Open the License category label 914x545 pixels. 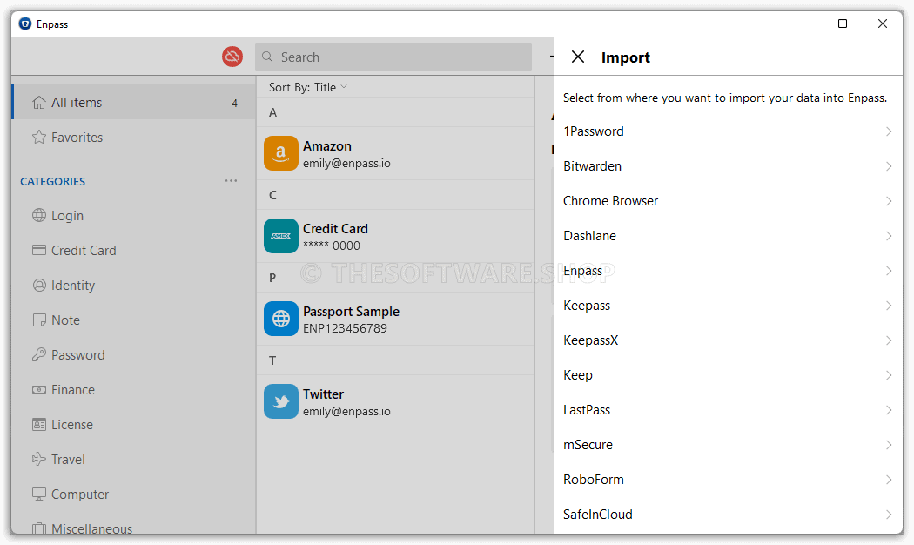71,424
